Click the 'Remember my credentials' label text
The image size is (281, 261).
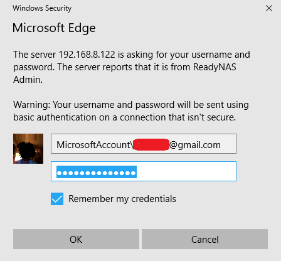click(x=122, y=199)
